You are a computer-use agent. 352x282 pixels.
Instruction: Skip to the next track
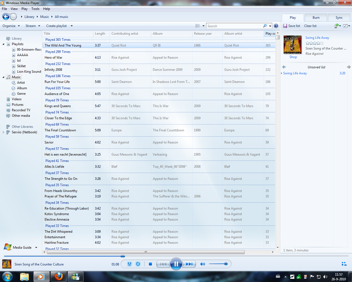[x=189, y=264]
